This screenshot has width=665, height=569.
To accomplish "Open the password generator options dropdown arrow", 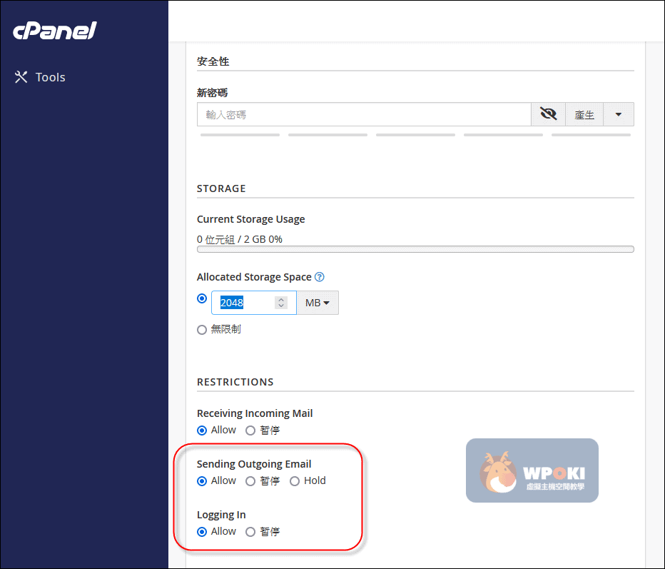I will (x=619, y=114).
